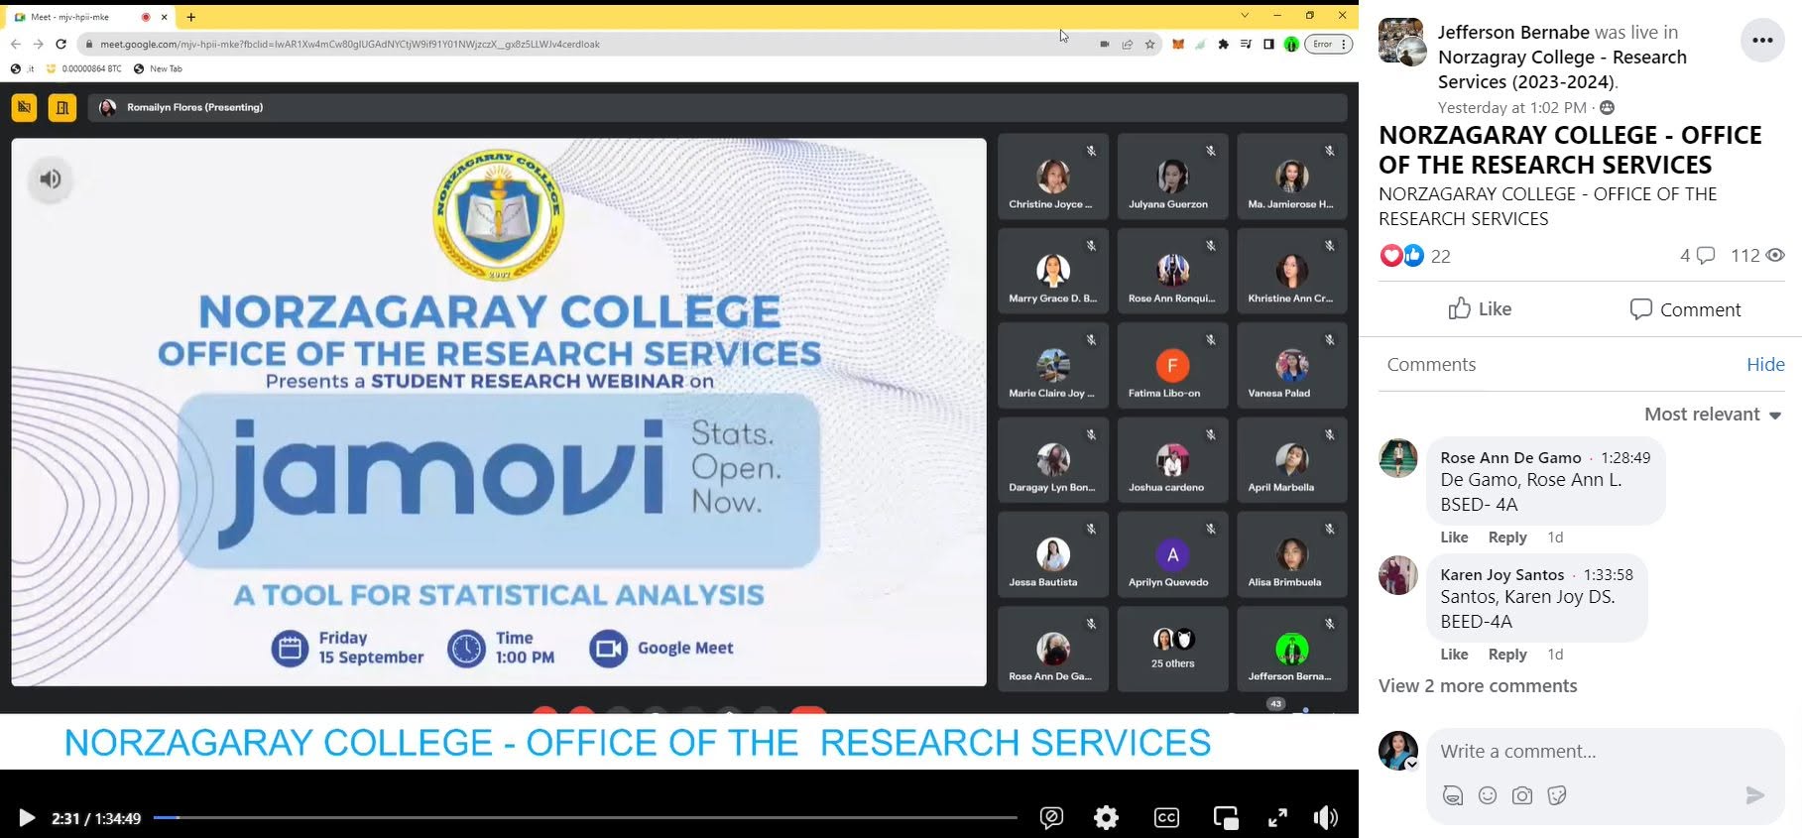Expand video to fullscreen

1277,818
